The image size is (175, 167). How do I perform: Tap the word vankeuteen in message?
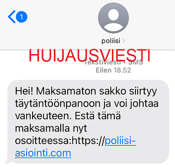43,115
